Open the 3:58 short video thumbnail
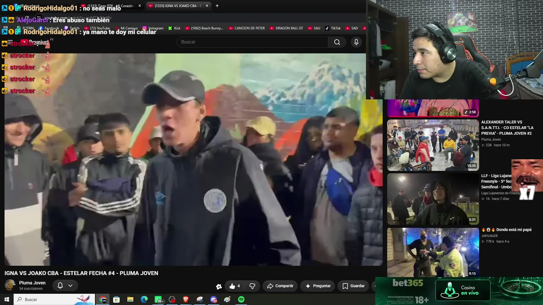Image resolution: width=543 pixels, height=305 pixels. click(x=433, y=108)
